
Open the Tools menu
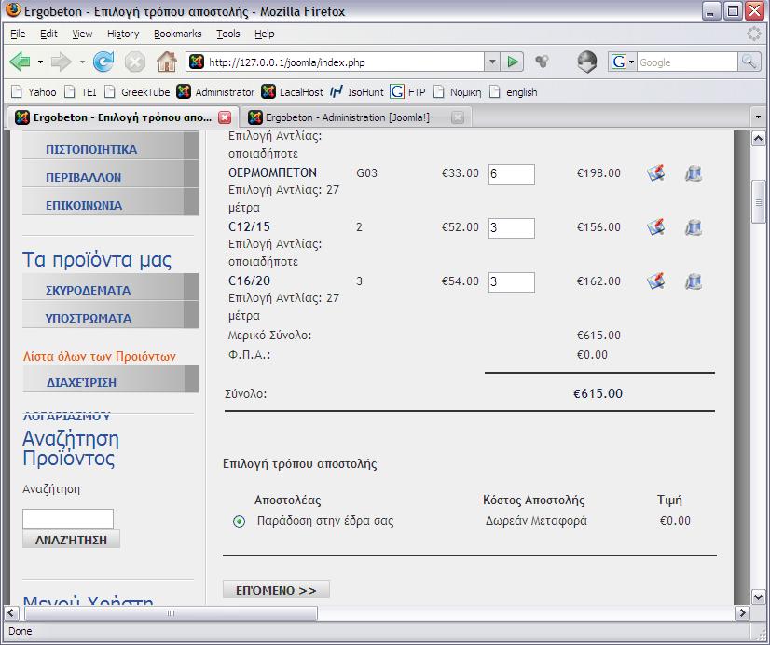click(228, 34)
